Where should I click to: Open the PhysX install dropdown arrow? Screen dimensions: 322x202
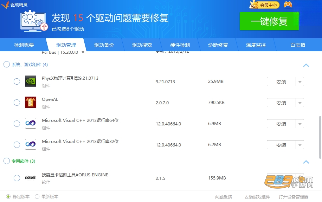(x=300, y=82)
